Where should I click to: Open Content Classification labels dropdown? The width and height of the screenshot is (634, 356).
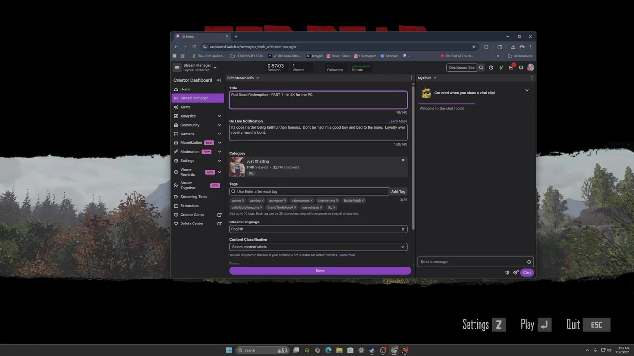[318, 247]
